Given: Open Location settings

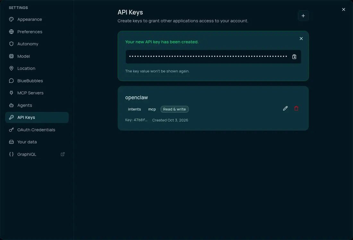Looking at the screenshot, I should (x=37, y=68).
